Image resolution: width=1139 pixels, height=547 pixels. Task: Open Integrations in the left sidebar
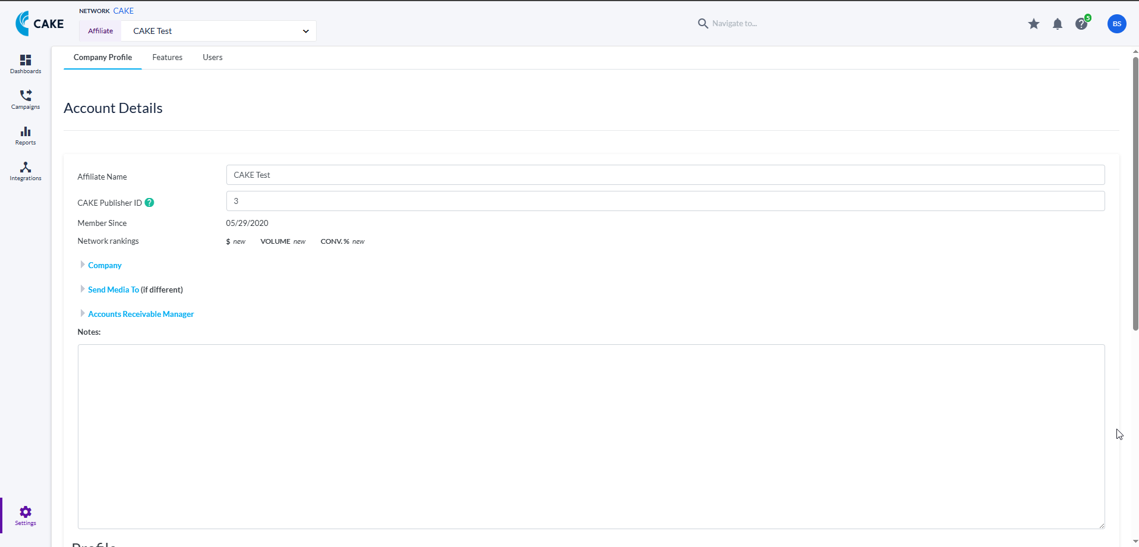26,171
